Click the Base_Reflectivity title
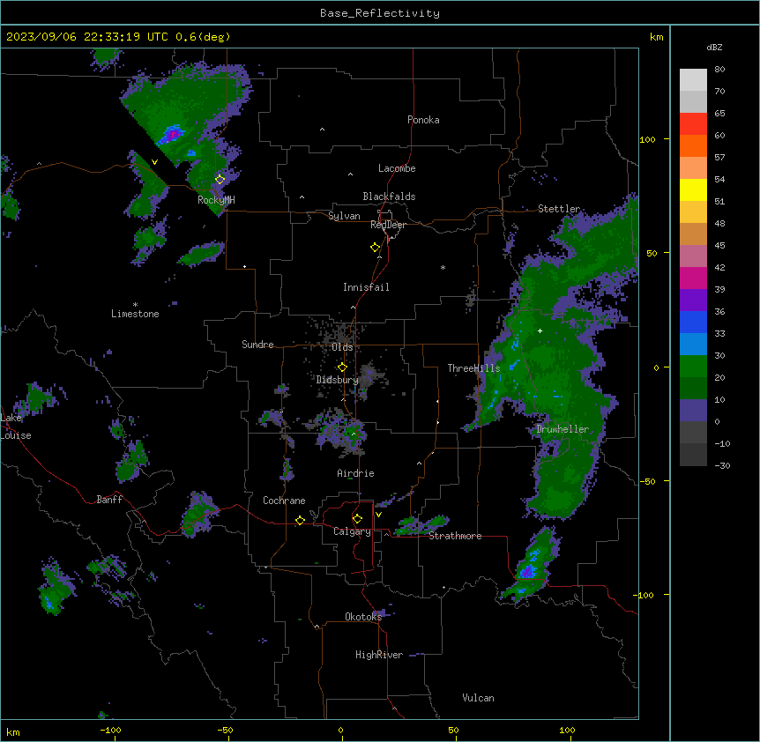This screenshot has height=742, width=760. [x=380, y=13]
